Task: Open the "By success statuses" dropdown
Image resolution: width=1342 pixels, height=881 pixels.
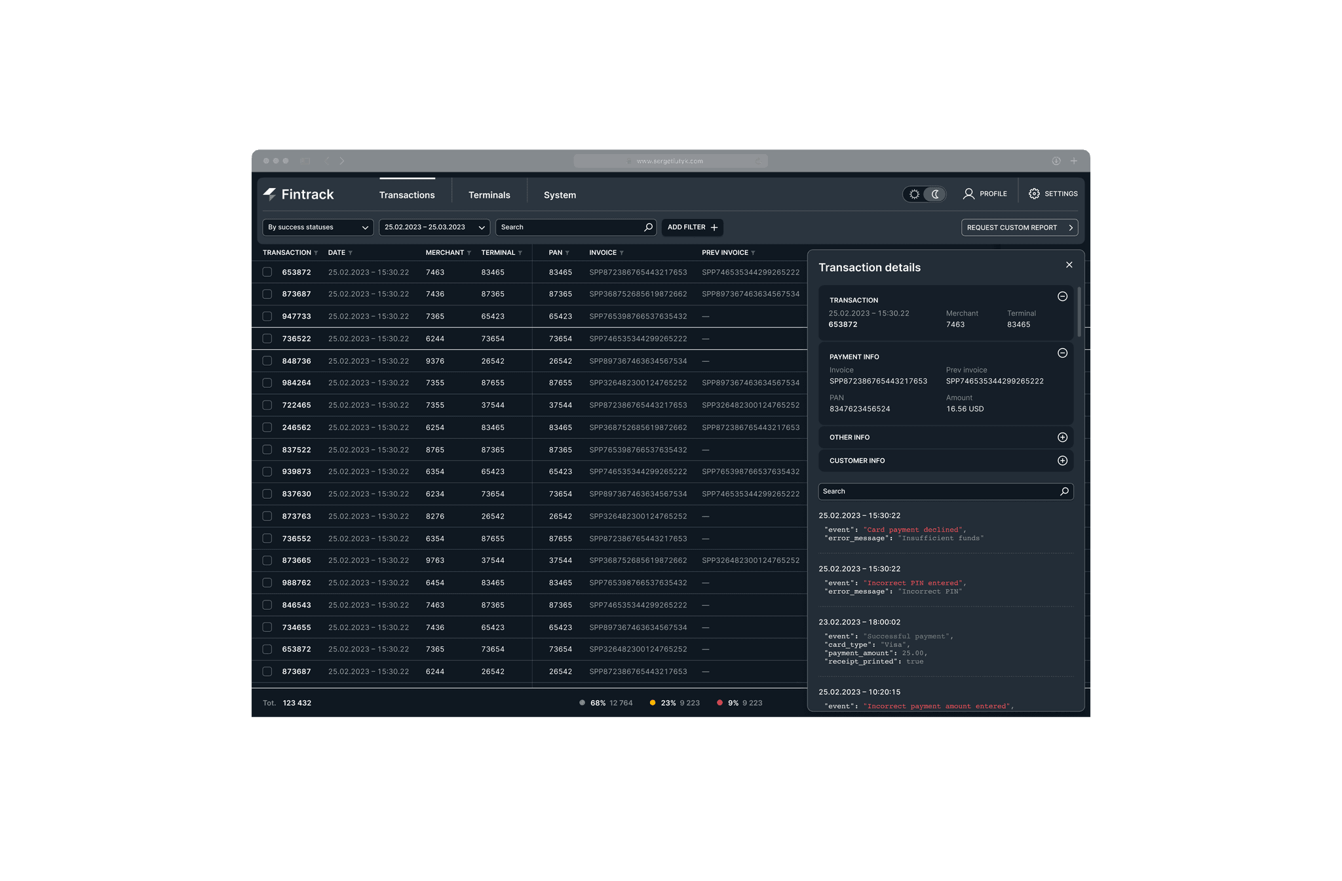Action: [318, 227]
